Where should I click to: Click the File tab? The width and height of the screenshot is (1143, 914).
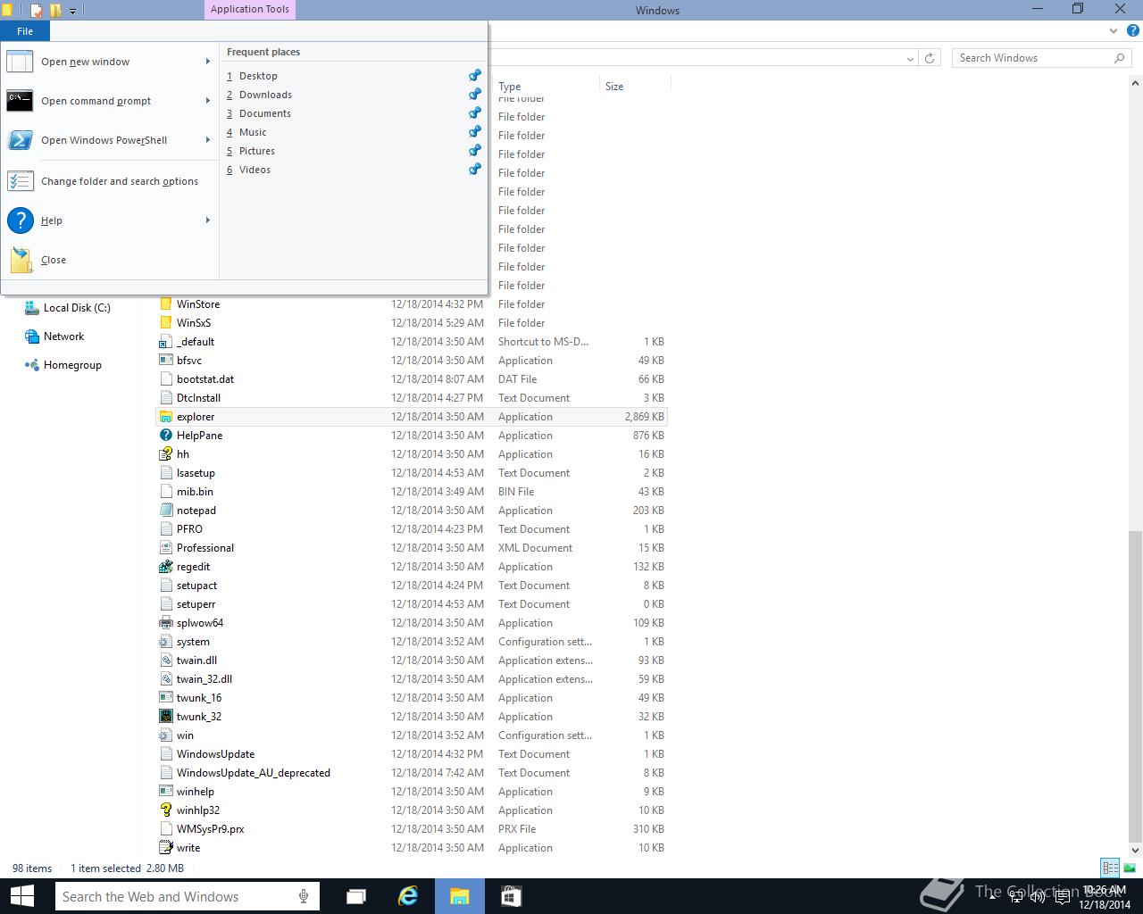click(x=25, y=31)
